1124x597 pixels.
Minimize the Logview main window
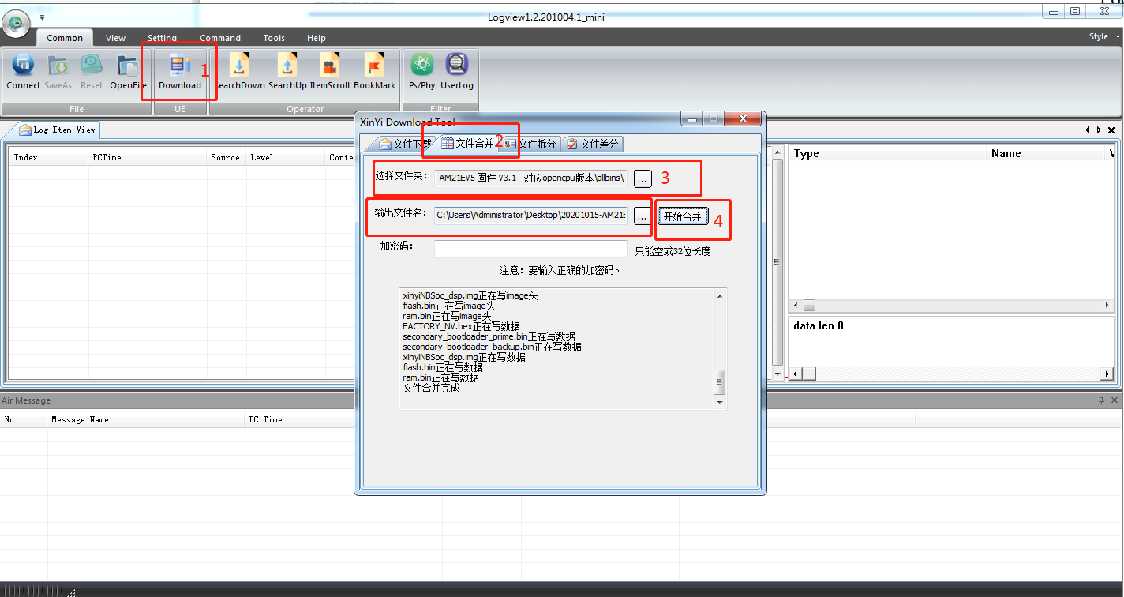[1054, 11]
